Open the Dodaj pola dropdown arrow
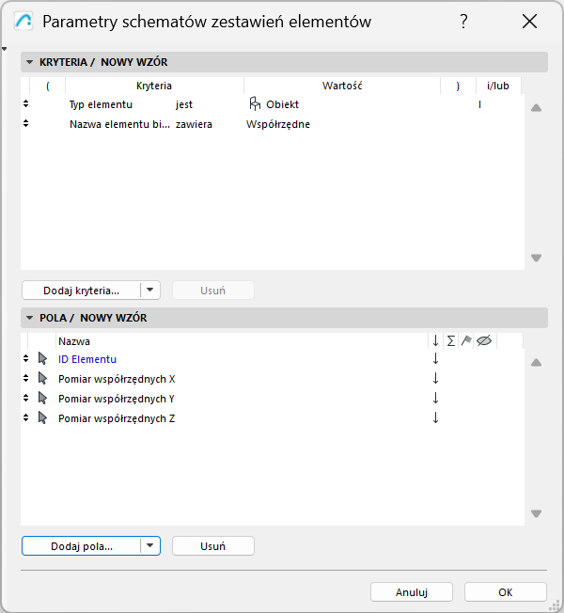The width and height of the screenshot is (564, 613). tap(150, 545)
